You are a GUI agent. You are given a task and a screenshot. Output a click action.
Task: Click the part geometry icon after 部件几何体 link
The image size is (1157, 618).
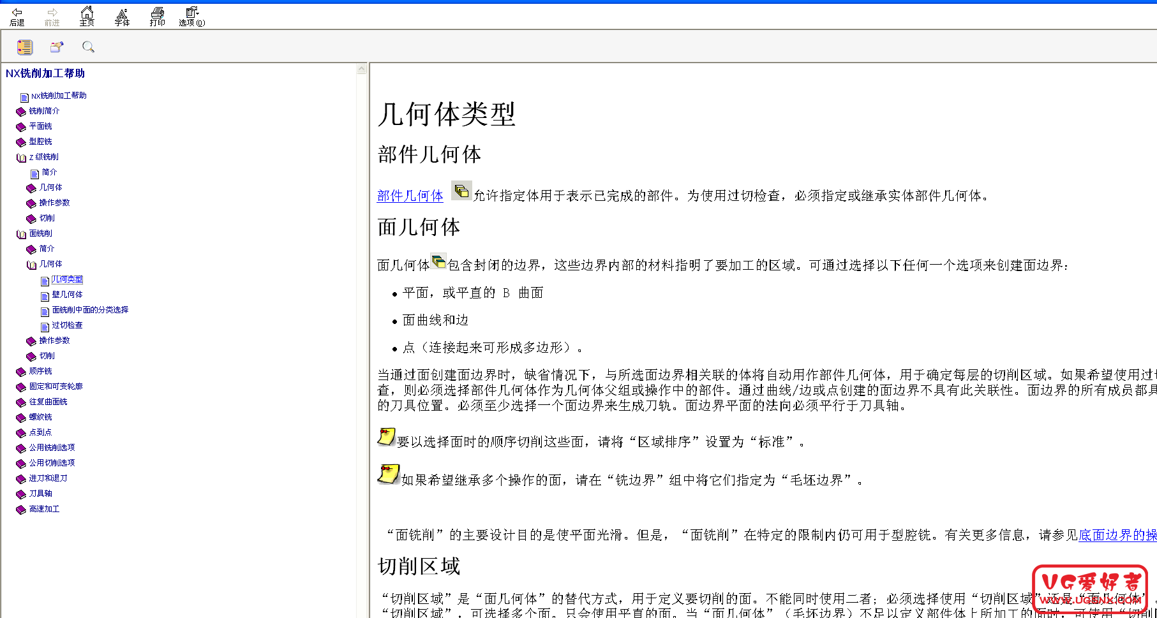coord(461,191)
